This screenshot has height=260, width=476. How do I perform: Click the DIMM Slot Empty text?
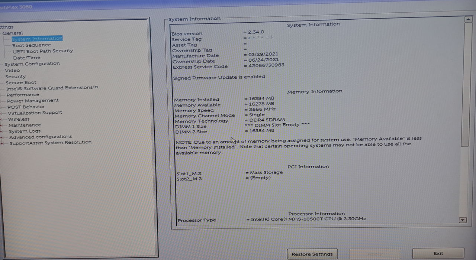coord(277,125)
